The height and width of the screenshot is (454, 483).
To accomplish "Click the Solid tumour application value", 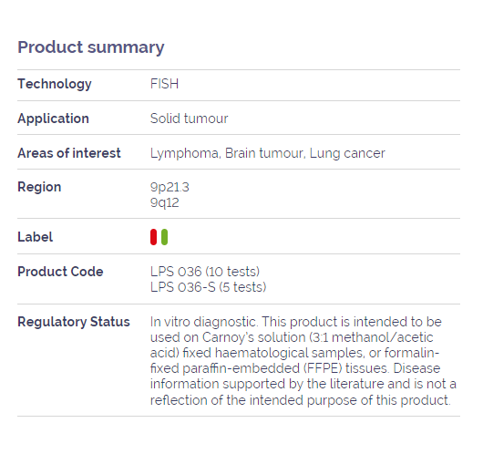I will (x=190, y=119).
